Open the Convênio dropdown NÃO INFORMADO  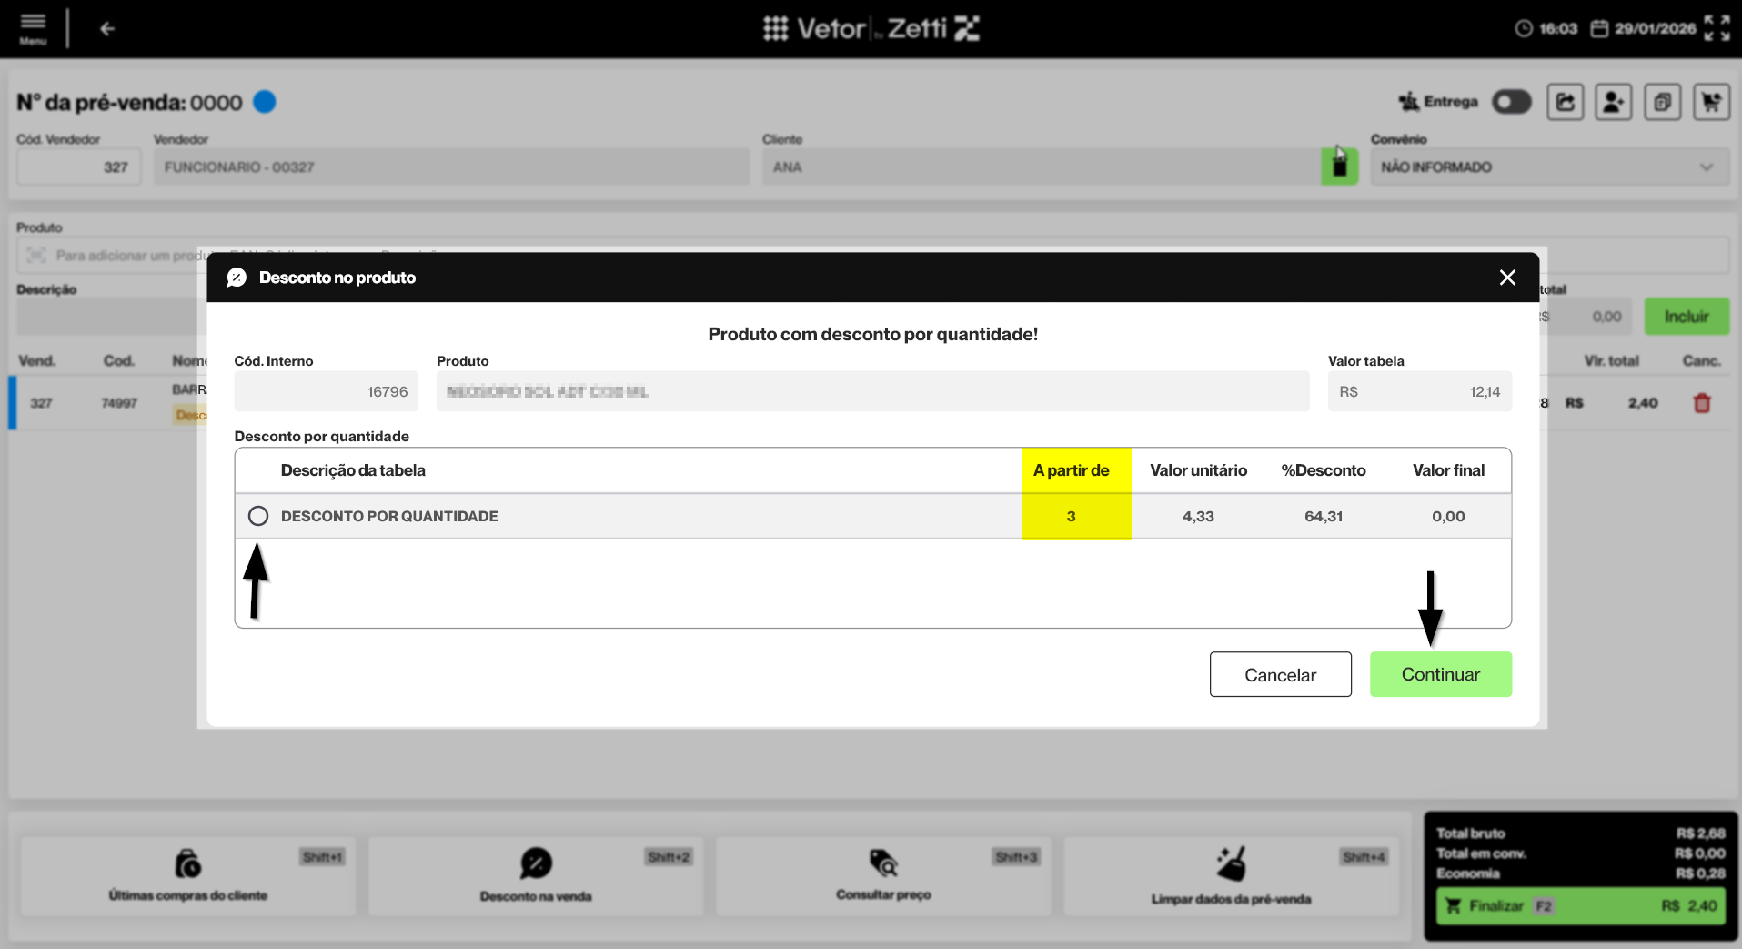click(x=1549, y=167)
